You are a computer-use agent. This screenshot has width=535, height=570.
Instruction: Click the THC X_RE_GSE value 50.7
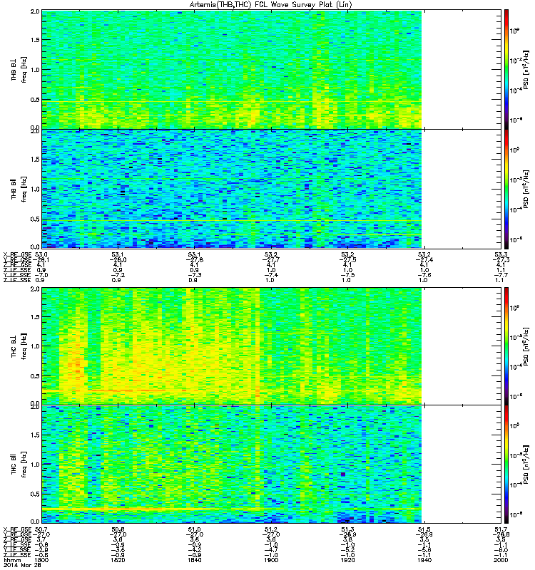pyautogui.click(x=42, y=529)
